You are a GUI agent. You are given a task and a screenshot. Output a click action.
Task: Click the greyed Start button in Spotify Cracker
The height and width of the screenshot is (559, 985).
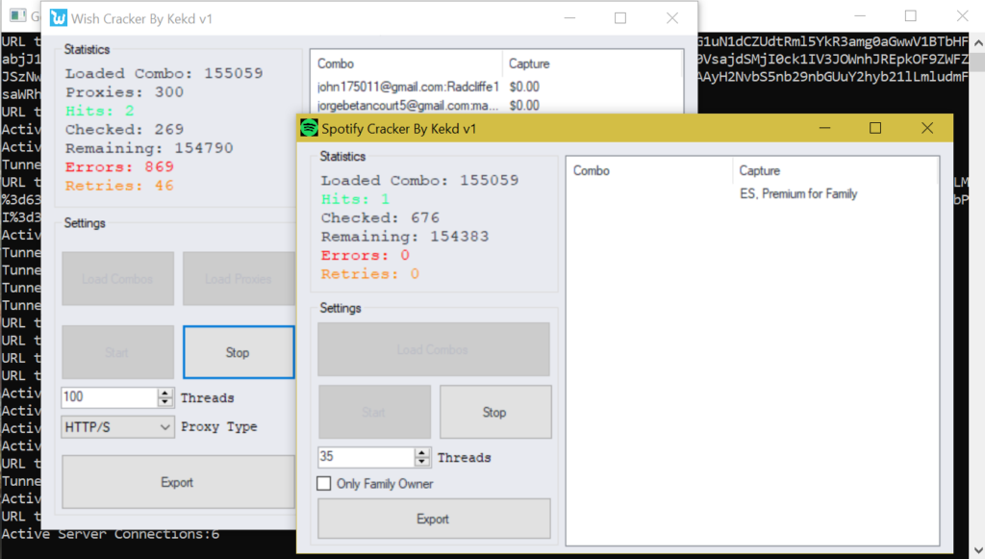pos(374,412)
